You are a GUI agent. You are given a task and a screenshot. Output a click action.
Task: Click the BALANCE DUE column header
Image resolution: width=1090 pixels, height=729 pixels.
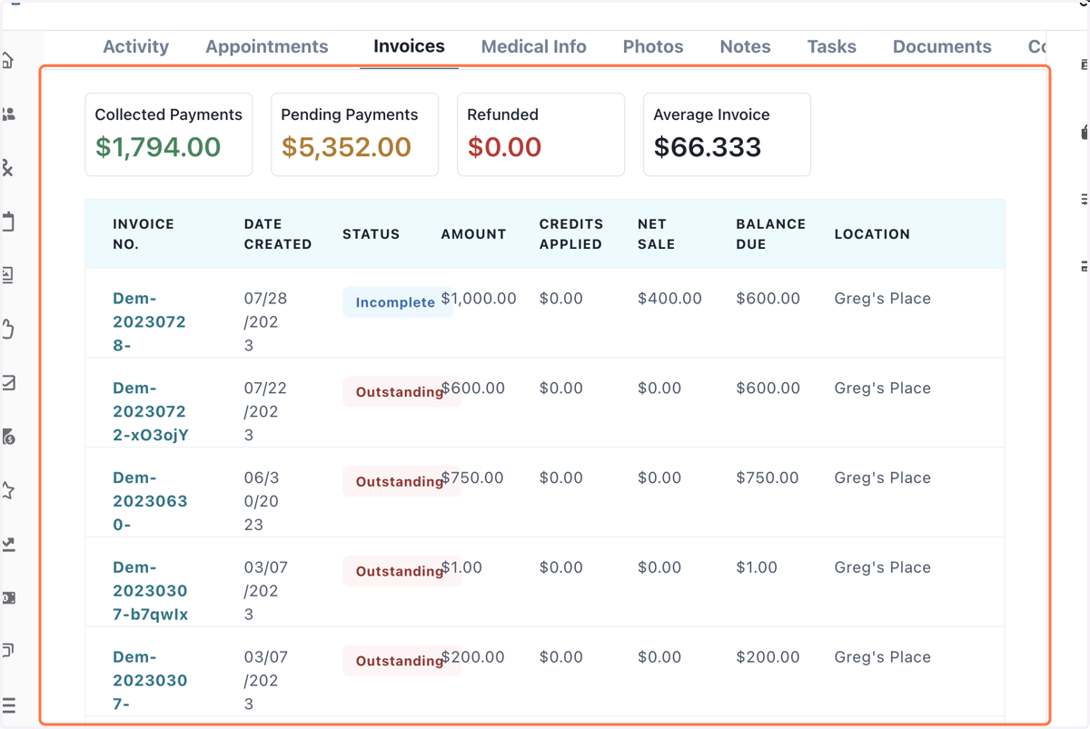[771, 233]
